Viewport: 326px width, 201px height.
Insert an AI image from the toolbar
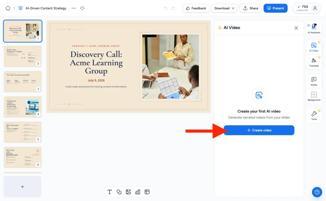pyautogui.click(x=128, y=192)
